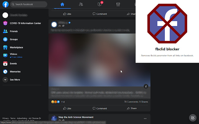The height and width of the screenshot is (124, 199).
Task: Open Stop the Anti-Science Movement page
Action: coord(76,117)
